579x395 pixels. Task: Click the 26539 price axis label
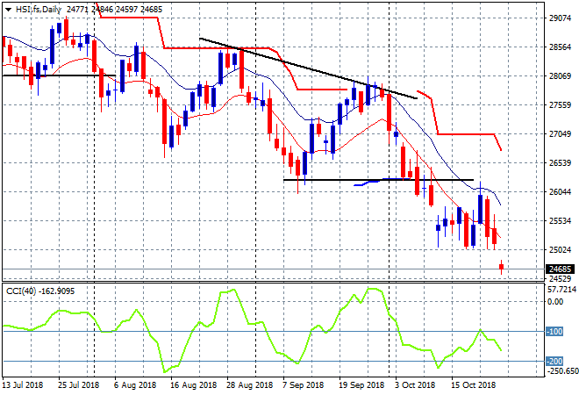560,163
